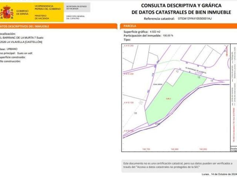Click the 'Superficie gráfica:' label
This screenshot has height=177, width=237.
point(136,32)
